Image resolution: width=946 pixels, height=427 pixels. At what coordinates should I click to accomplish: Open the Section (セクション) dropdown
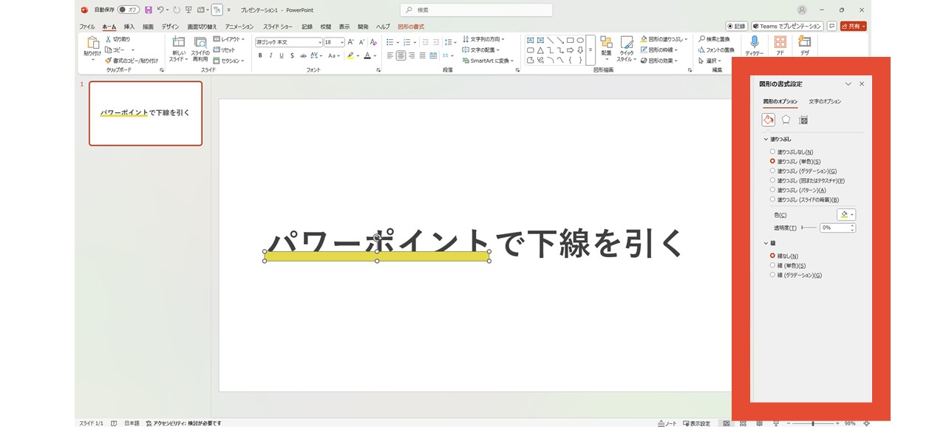pos(228,61)
